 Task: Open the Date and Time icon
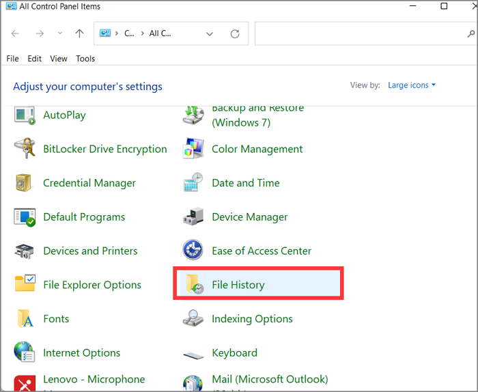[x=193, y=183]
